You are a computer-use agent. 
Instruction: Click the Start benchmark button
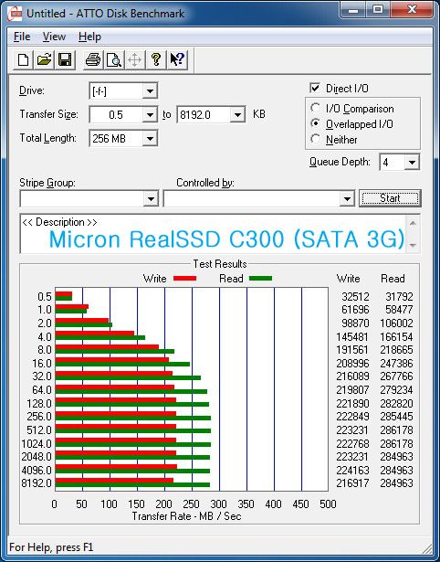pyautogui.click(x=390, y=198)
